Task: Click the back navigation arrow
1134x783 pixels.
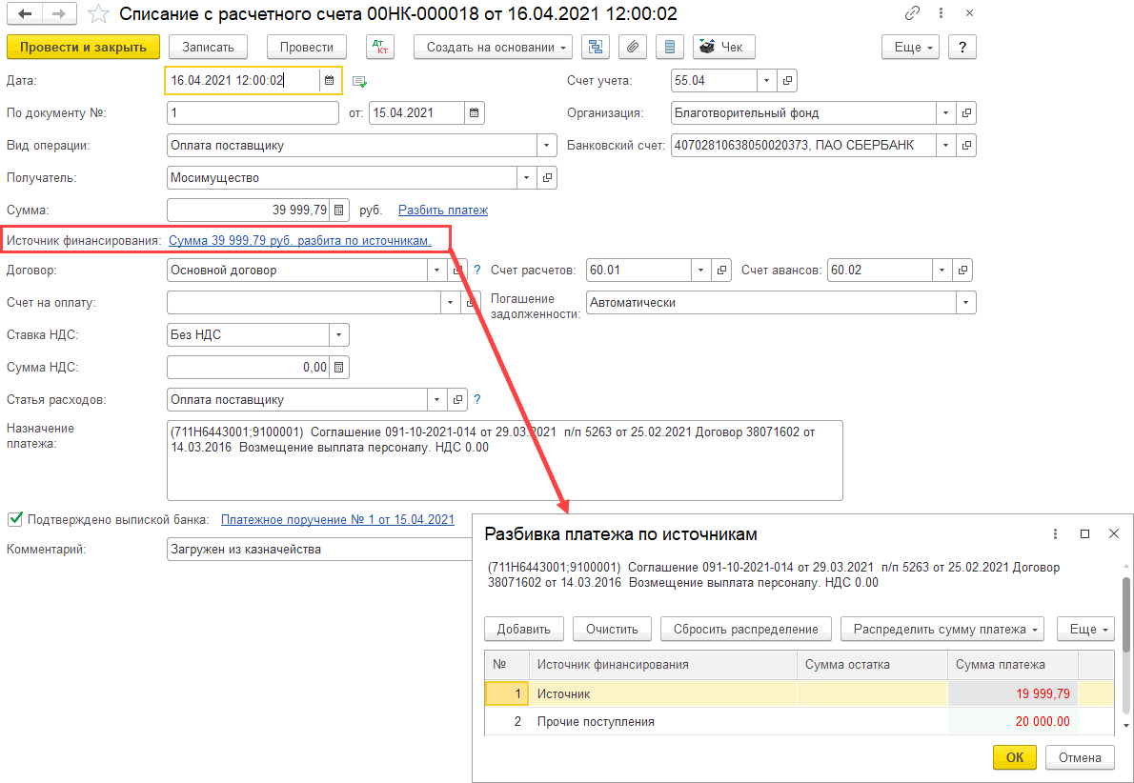Action: coord(25,14)
